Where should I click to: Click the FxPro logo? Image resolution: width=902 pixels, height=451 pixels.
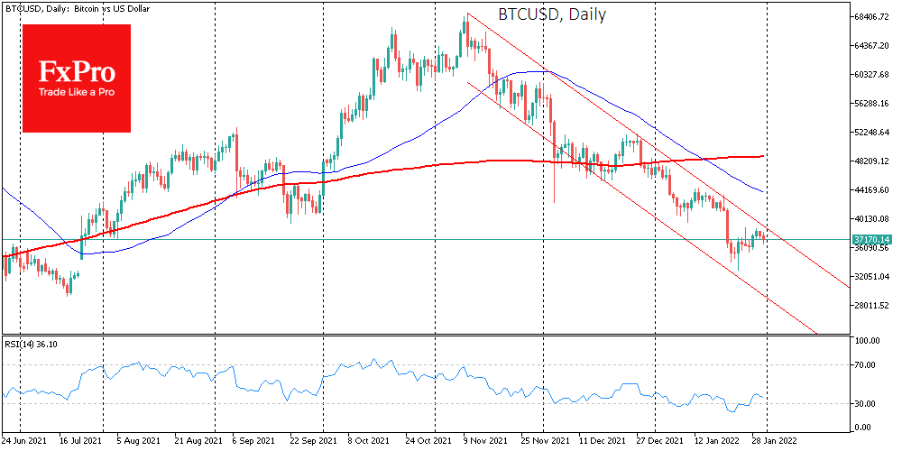77,78
